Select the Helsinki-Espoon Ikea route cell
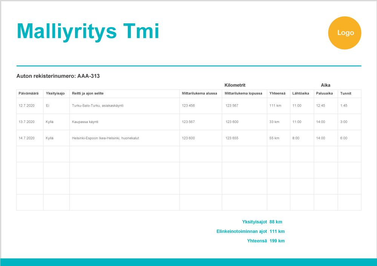The width and height of the screenshot is (377, 266). pos(105,138)
